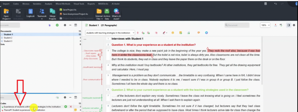The height and width of the screenshot is (112, 298).
Task: Click the table grid icon in title bar
Action: (x=265, y=4)
